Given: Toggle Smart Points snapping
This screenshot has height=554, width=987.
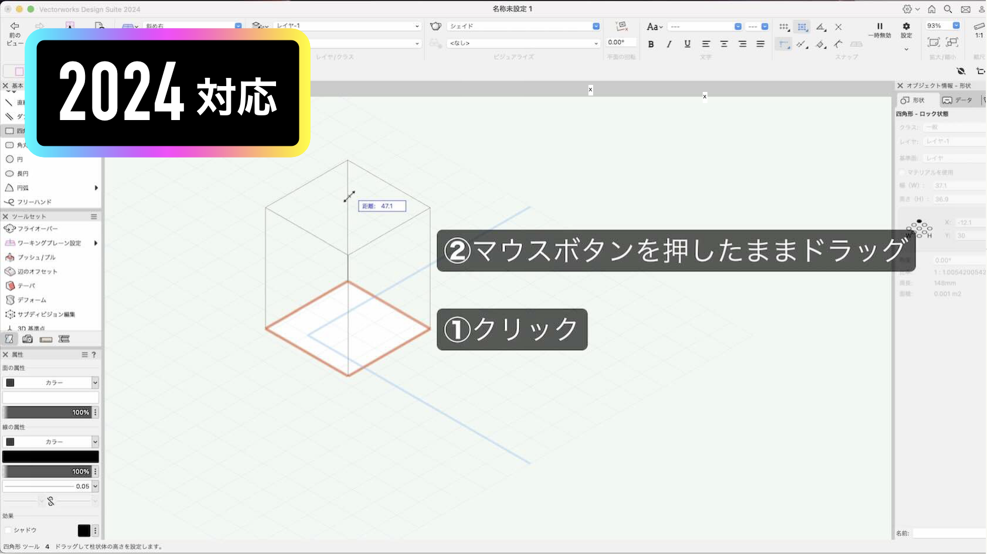Looking at the screenshot, I should click(x=784, y=45).
